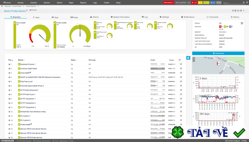This screenshot has width=249, height=142.
Task: Open the Settings tab
Action: (x=164, y=17)
